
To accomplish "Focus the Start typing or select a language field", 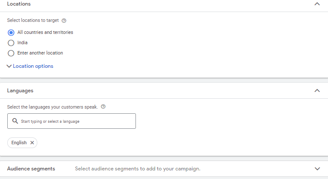I will tap(75, 121).
